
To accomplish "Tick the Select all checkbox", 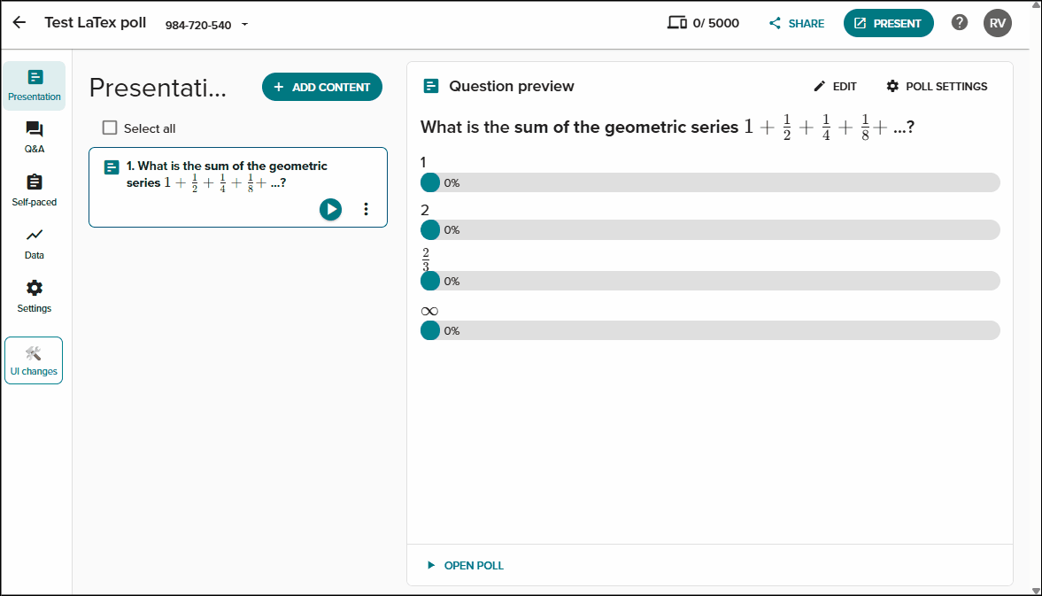I will pyautogui.click(x=110, y=128).
